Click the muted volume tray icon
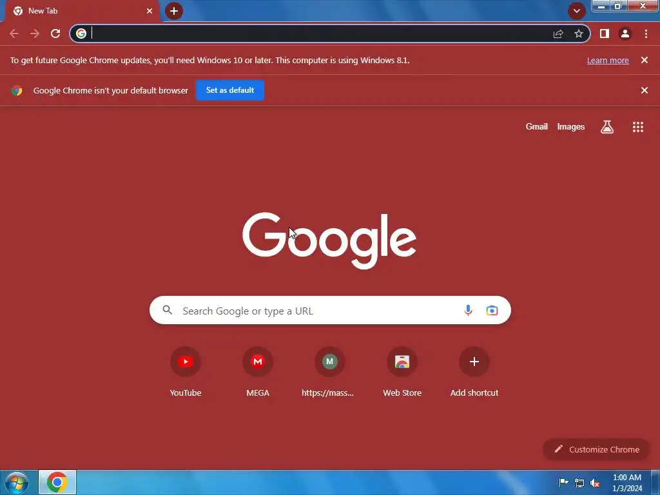The height and width of the screenshot is (495, 660). pos(595,483)
